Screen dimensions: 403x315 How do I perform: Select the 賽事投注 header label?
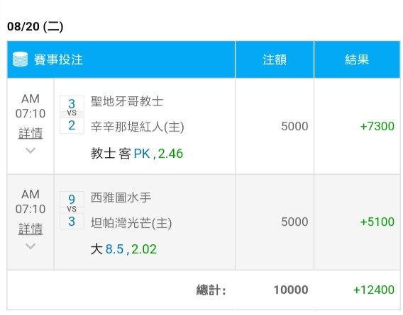(x=58, y=59)
